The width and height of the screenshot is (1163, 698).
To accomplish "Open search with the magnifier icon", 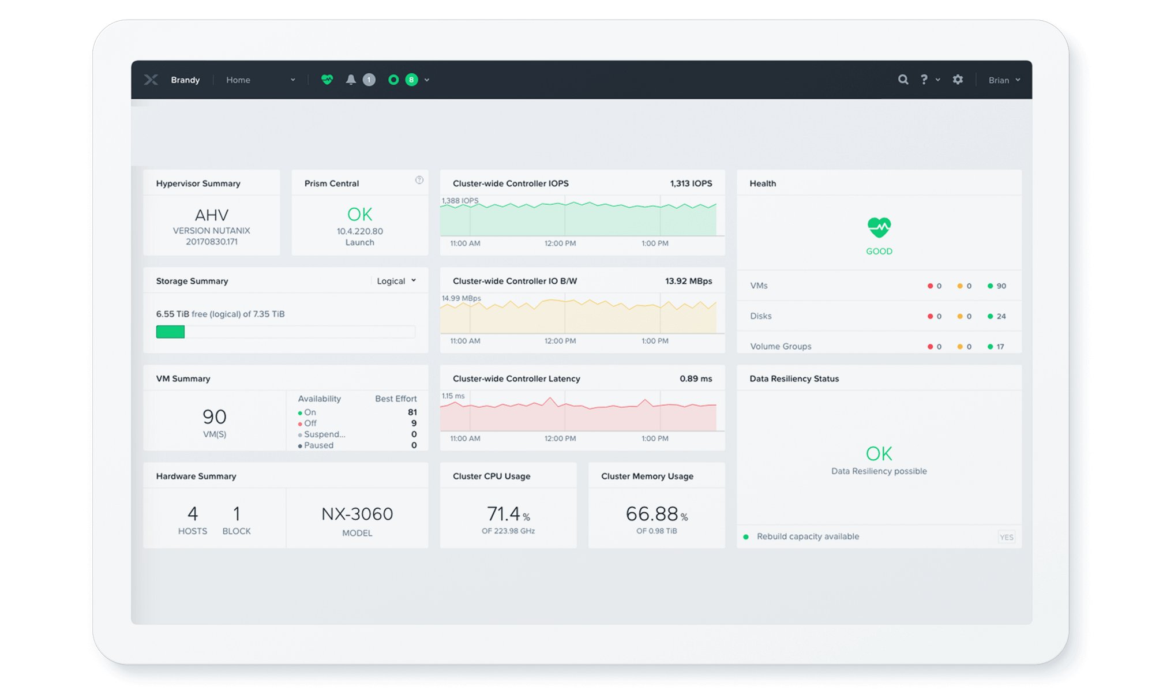I will [x=903, y=80].
